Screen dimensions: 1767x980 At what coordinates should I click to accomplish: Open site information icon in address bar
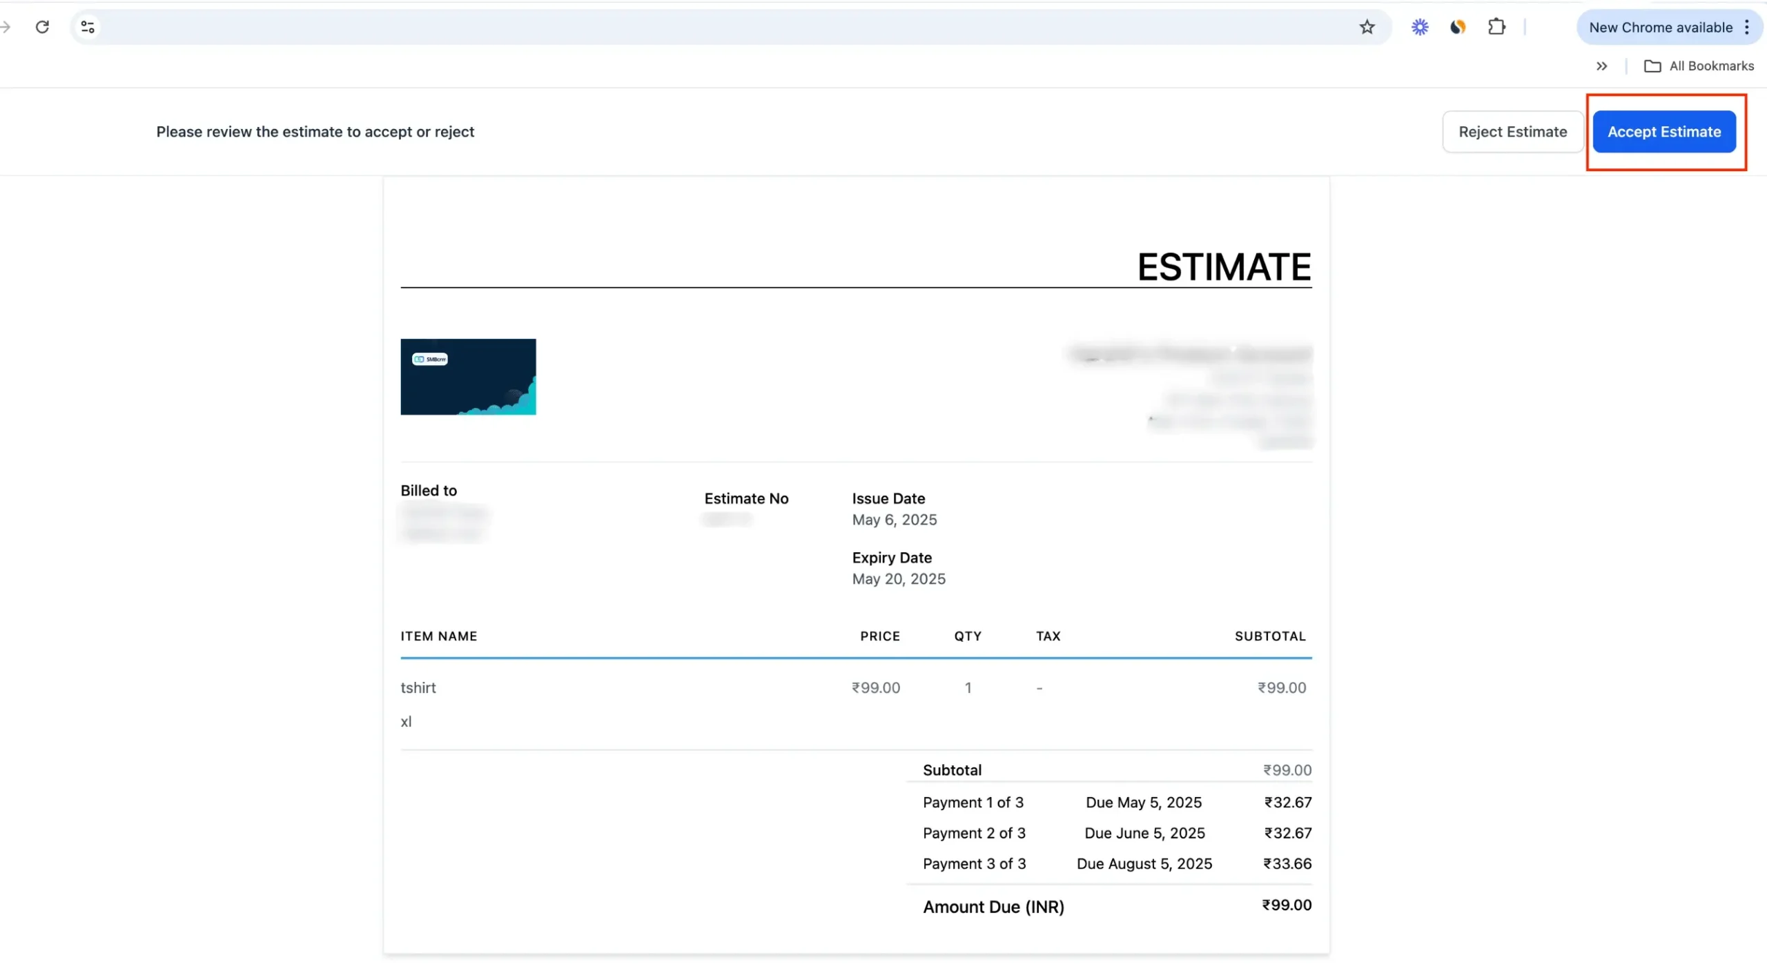pyautogui.click(x=88, y=27)
